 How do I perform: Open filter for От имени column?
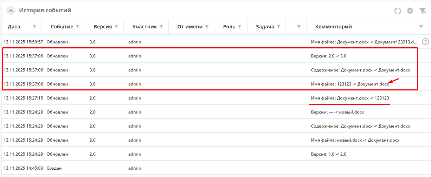pyautogui.click(x=207, y=27)
